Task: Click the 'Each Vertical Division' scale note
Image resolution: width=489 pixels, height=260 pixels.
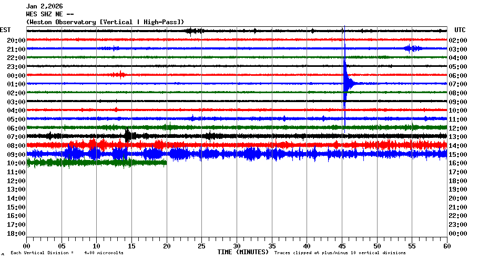Action: coord(67,253)
